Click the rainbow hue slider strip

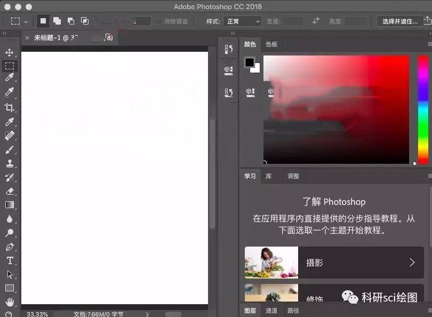423,109
